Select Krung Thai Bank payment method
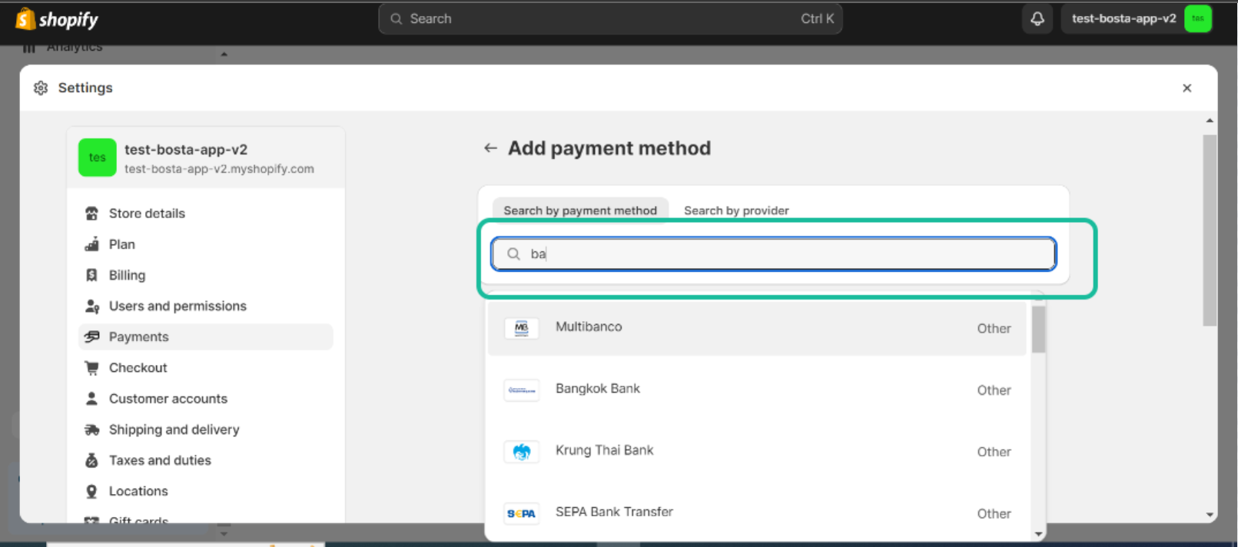This screenshot has width=1238, height=547. point(757,452)
